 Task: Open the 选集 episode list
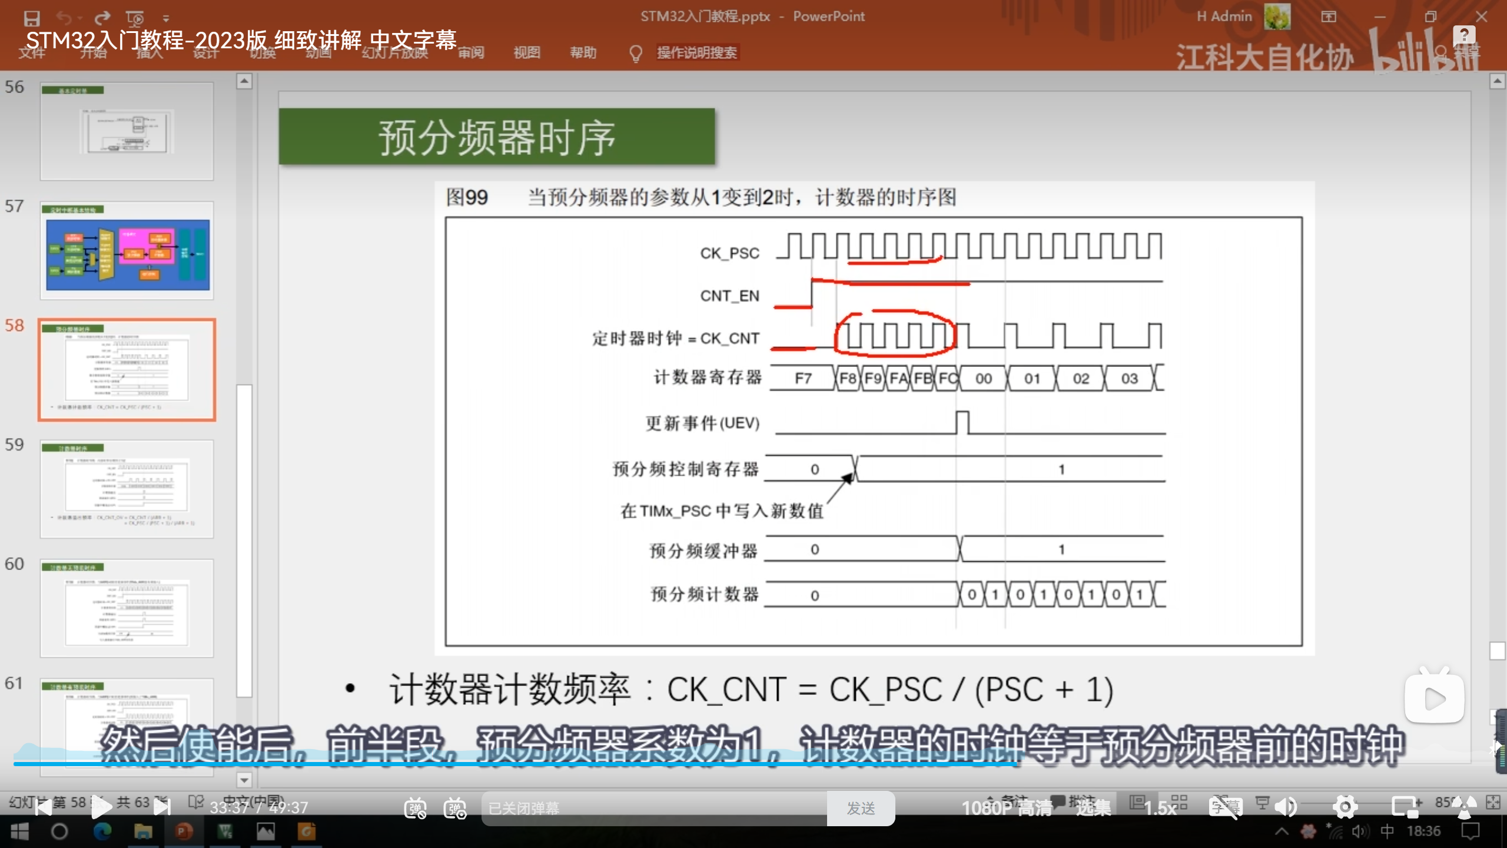click(1093, 808)
